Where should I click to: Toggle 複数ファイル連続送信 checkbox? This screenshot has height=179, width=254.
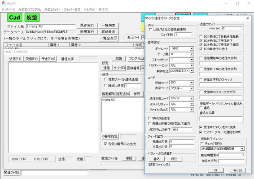pos(105,79)
